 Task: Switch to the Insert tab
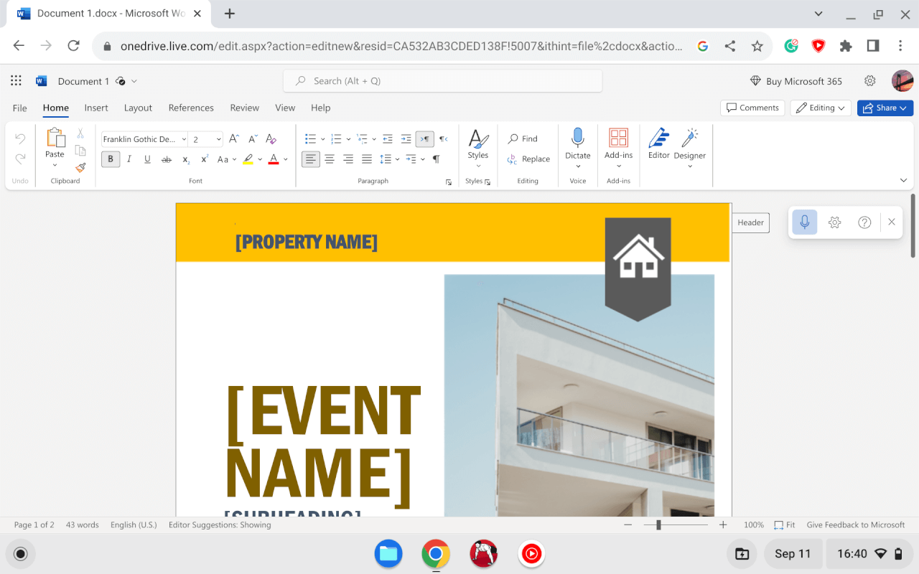click(x=96, y=108)
